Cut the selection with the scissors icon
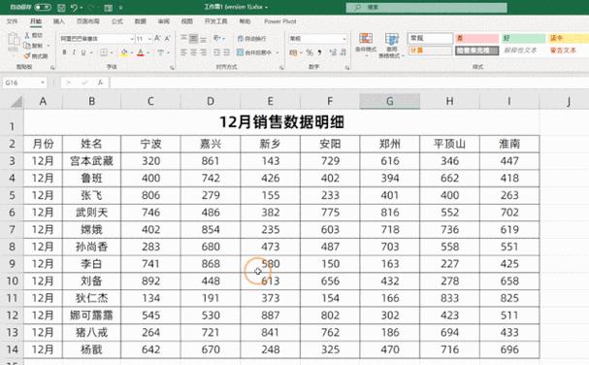The height and width of the screenshot is (365, 589). click(x=27, y=35)
